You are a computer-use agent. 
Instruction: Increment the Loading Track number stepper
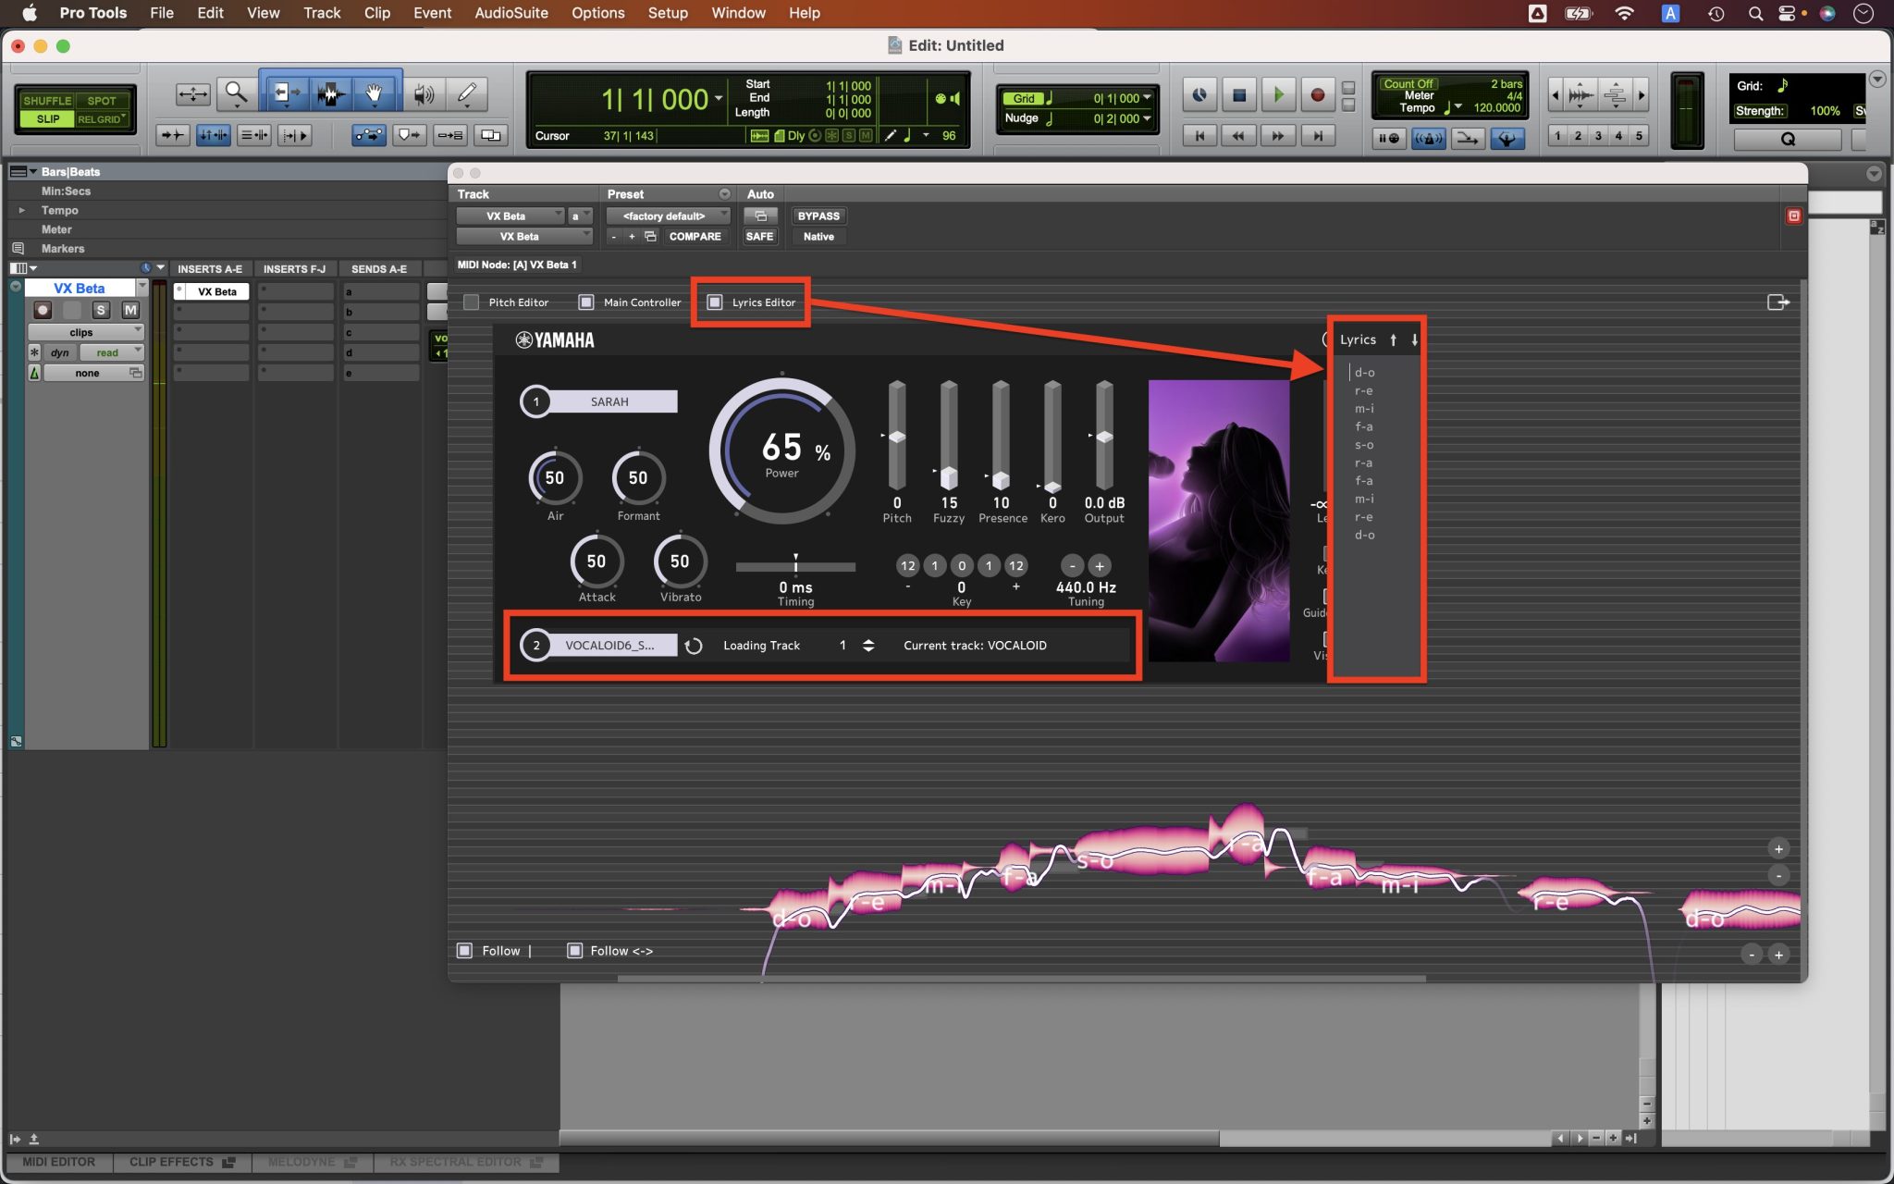point(867,640)
